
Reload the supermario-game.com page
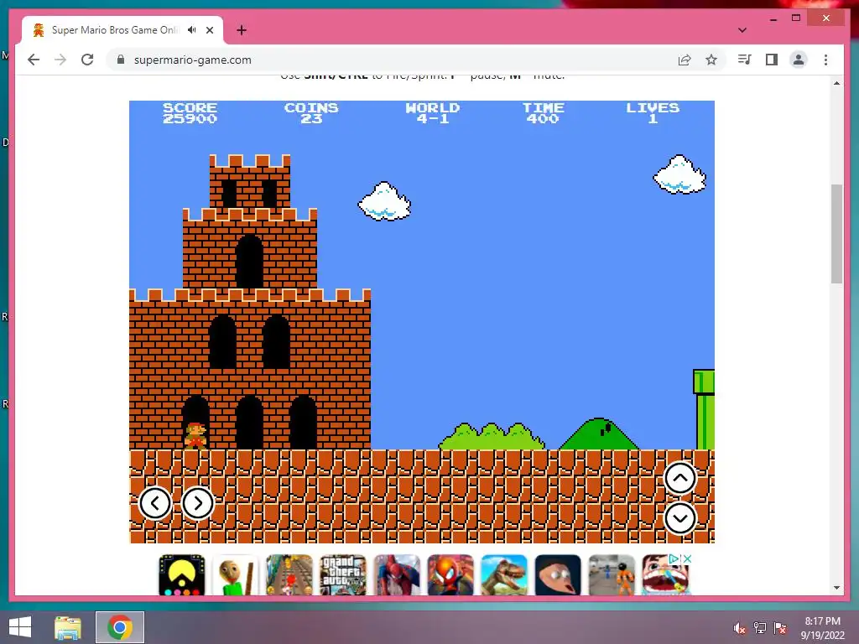[87, 60]
